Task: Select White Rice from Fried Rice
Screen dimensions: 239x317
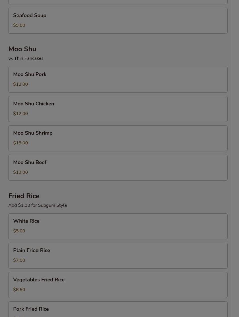Action: tap(118, 226)
